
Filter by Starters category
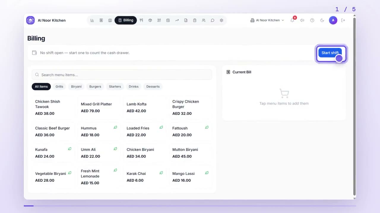click(115, 87)
